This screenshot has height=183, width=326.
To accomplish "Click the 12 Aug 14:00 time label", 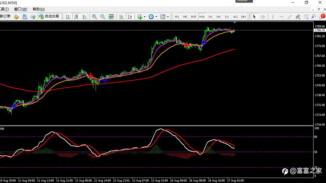I will (x=102, y=181).
